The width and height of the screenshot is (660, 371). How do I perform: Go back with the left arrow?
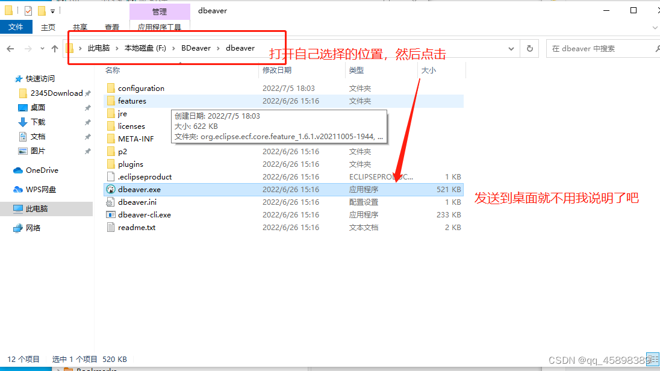coord(10,49)
